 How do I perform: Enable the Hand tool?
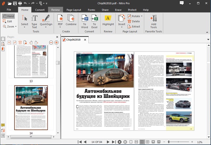pos(8,16)
